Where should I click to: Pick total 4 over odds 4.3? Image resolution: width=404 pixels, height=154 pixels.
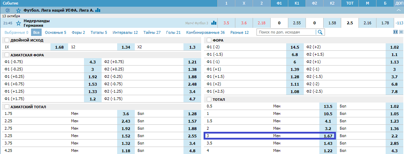click(x=394, y=150)
